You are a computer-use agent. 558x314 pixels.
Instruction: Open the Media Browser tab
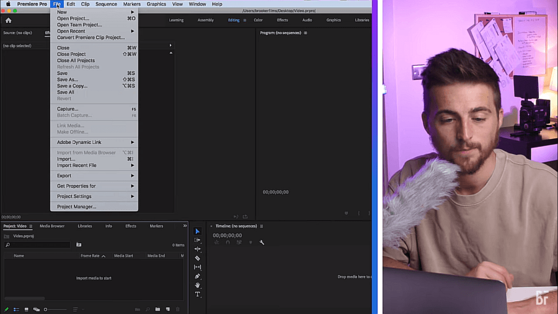(x=52, y=226)
